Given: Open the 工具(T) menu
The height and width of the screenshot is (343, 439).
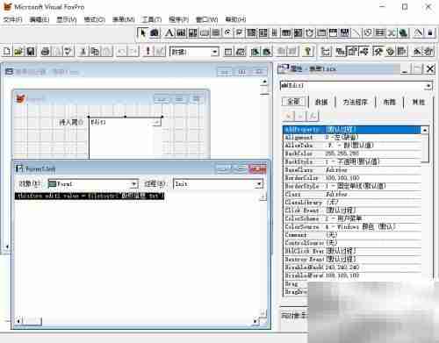Looking at the screenshot, I should [152, 19].
